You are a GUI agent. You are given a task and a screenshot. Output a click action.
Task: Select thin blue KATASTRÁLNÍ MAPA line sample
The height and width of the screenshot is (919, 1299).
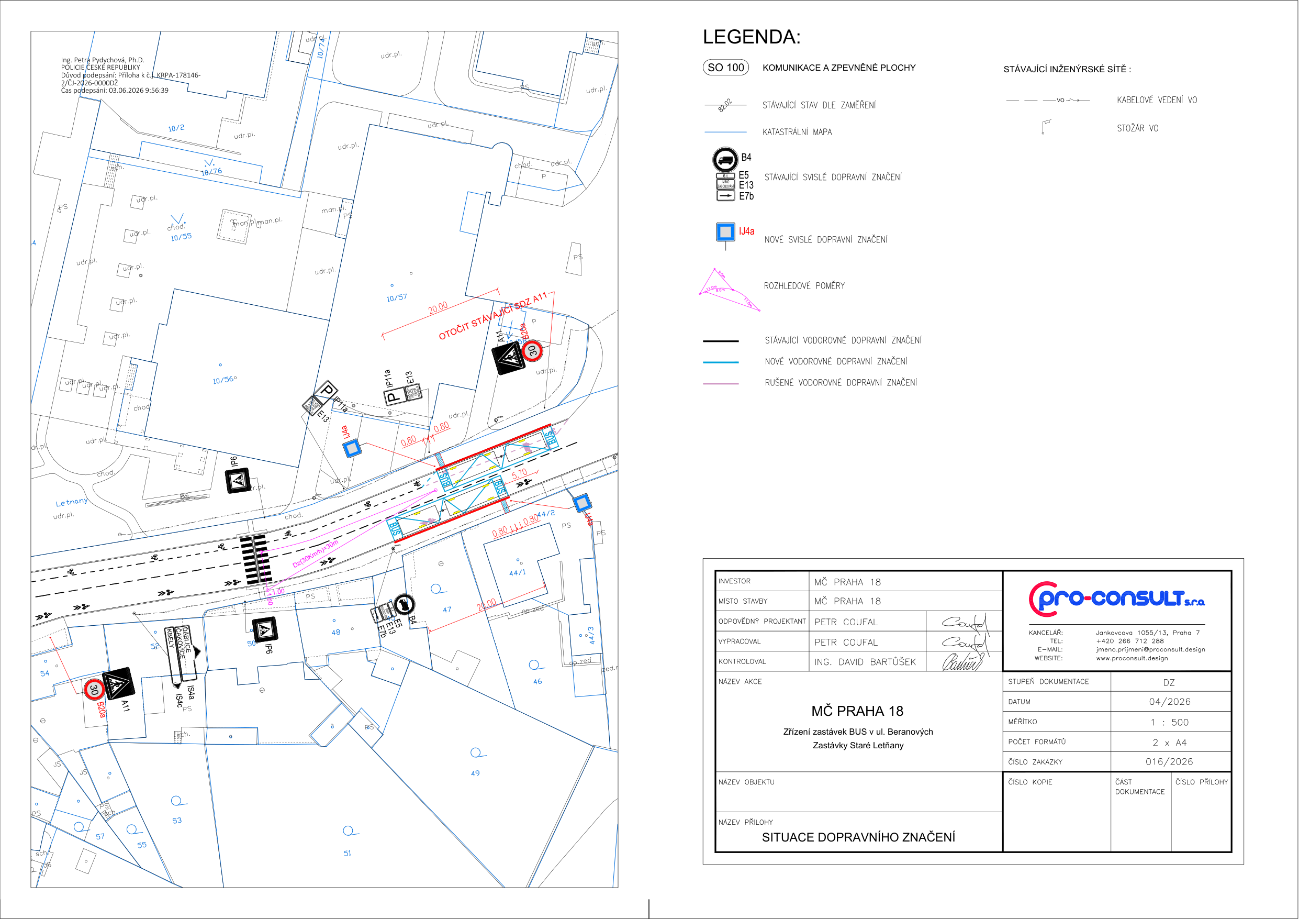pos(725,132)
